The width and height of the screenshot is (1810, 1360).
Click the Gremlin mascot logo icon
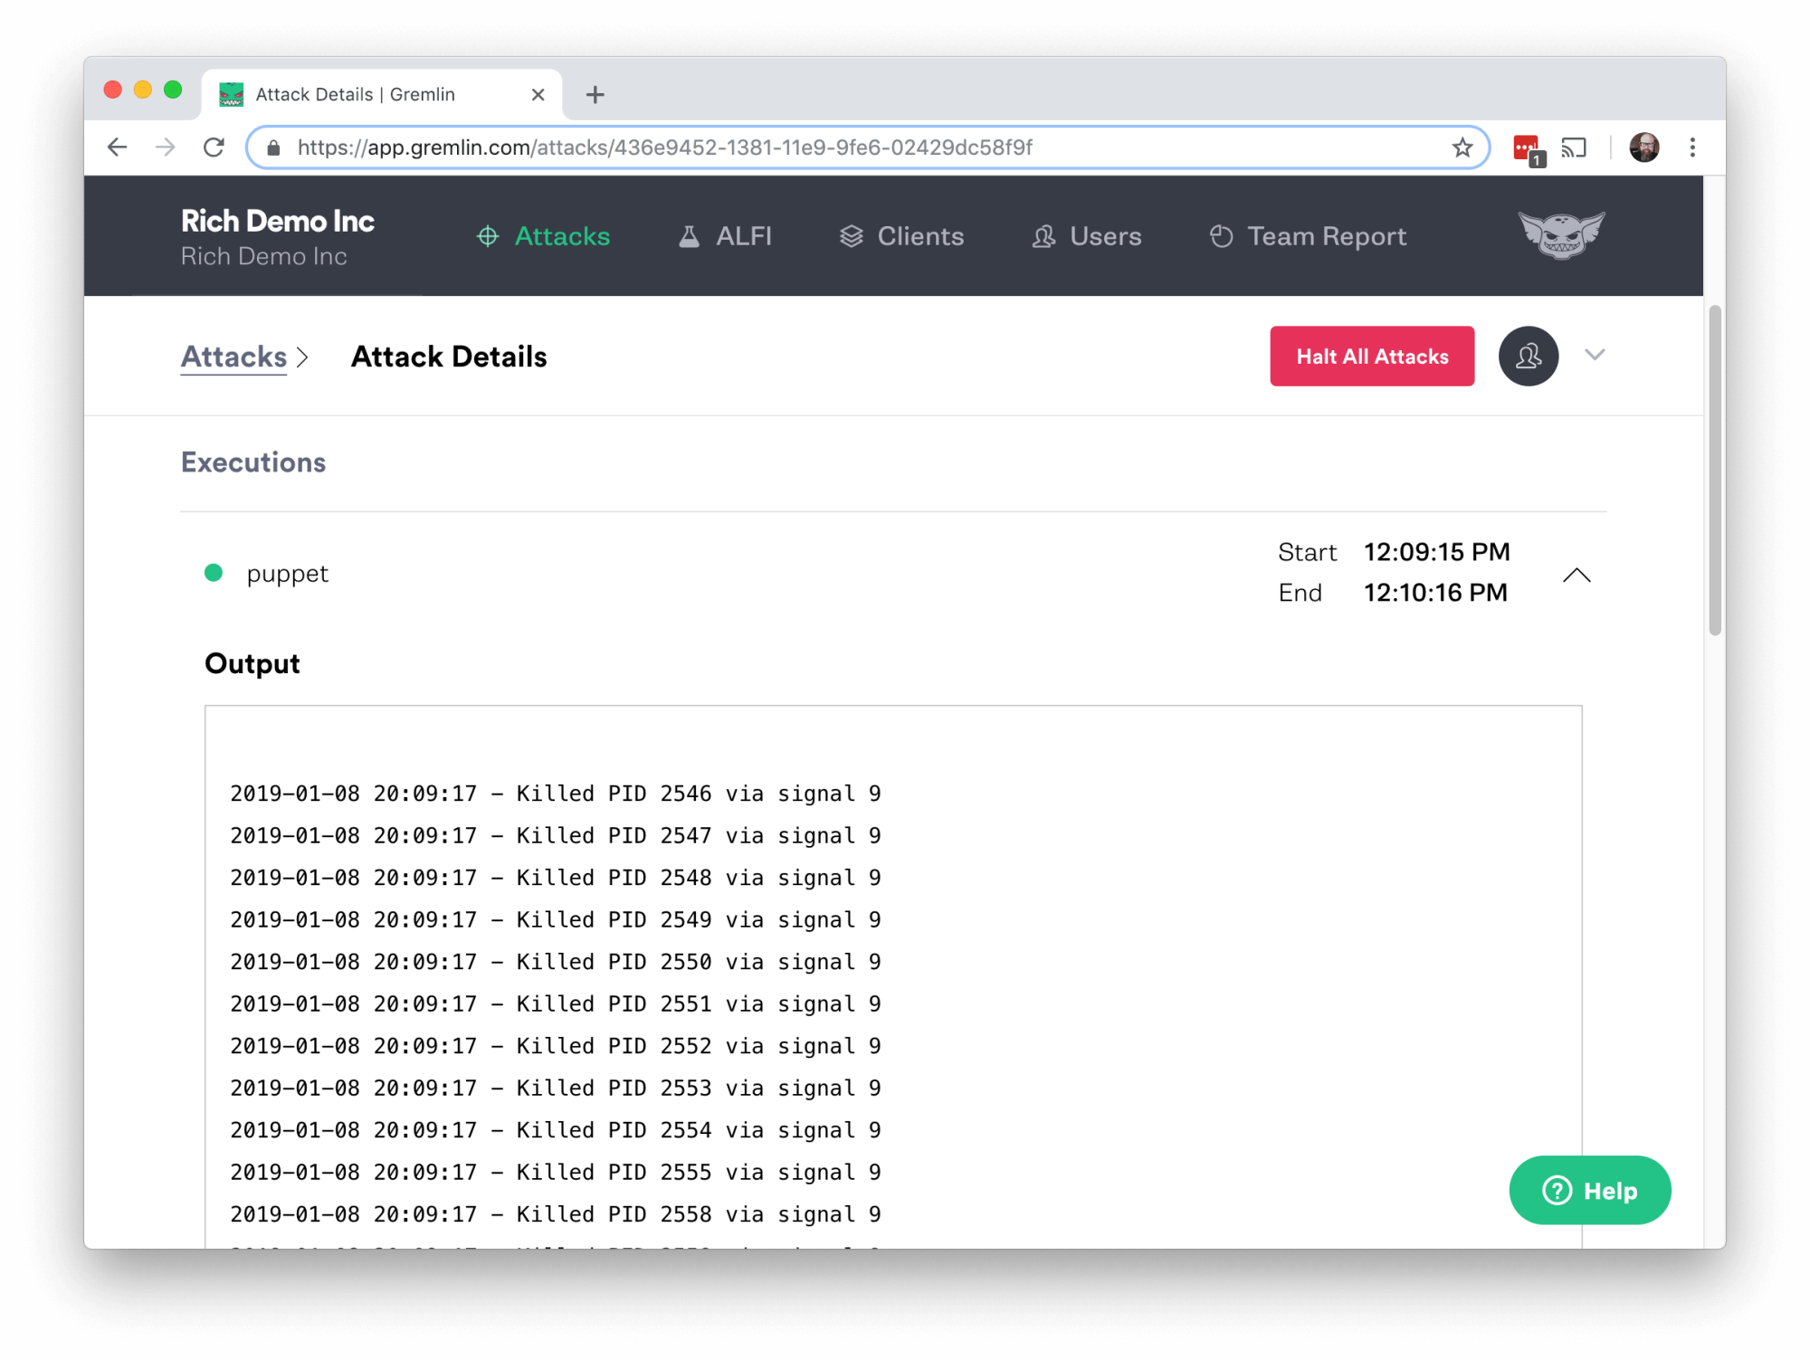pyautogui.click(x=1561, y=235)
